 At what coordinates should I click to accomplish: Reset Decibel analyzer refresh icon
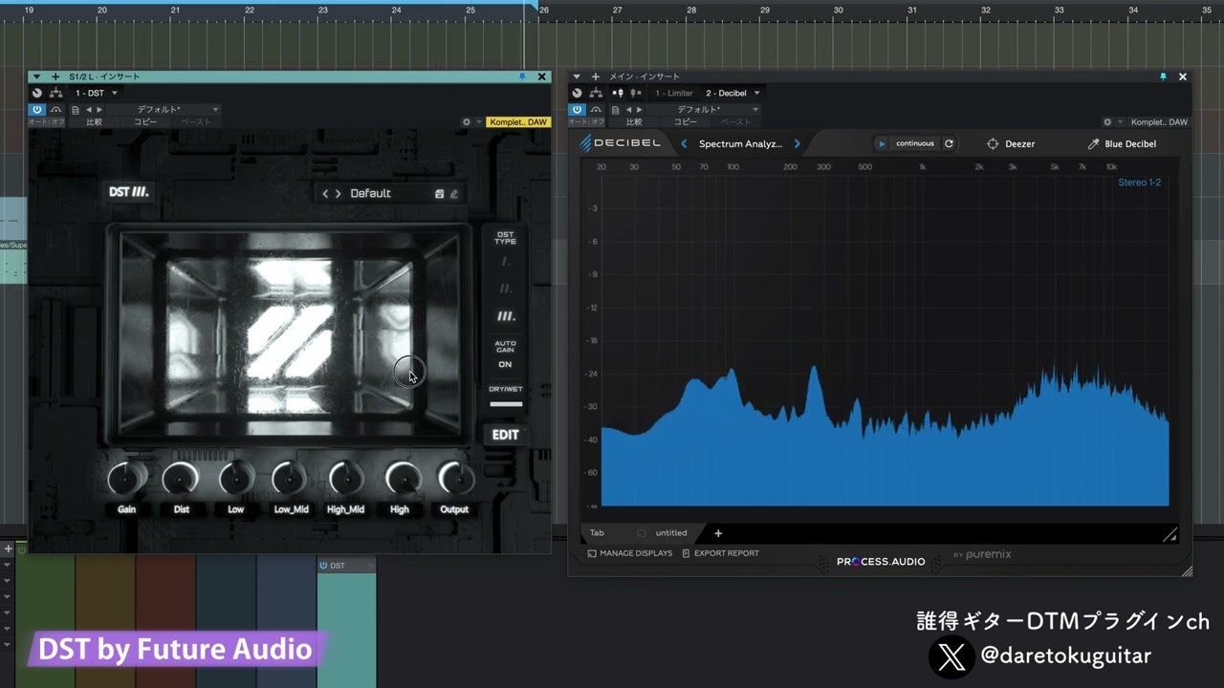pos(949,143)
